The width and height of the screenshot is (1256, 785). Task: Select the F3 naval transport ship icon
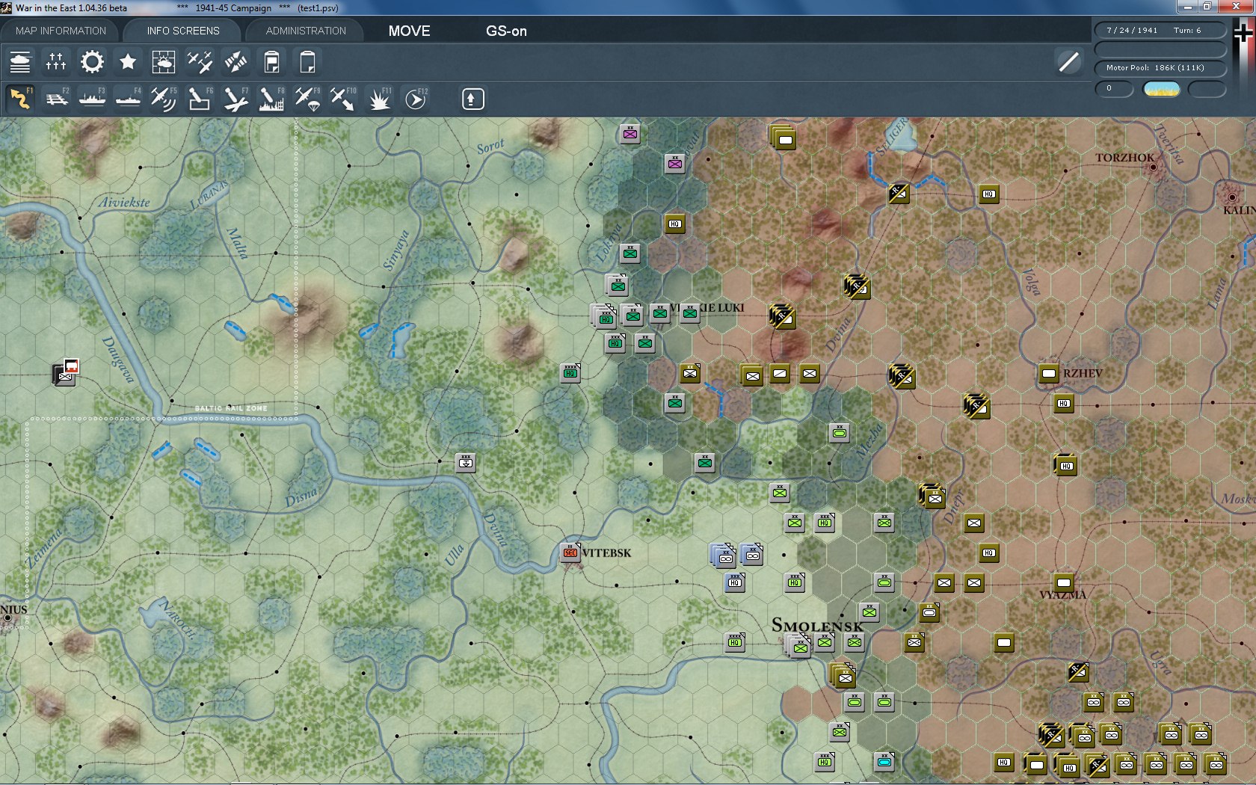(x=92, y=99)
